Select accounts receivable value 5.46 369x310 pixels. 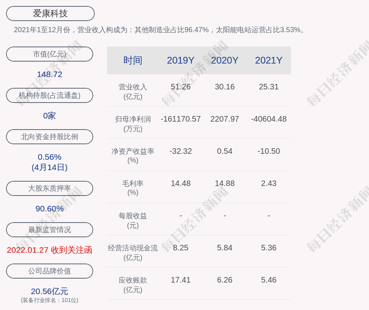269,280
